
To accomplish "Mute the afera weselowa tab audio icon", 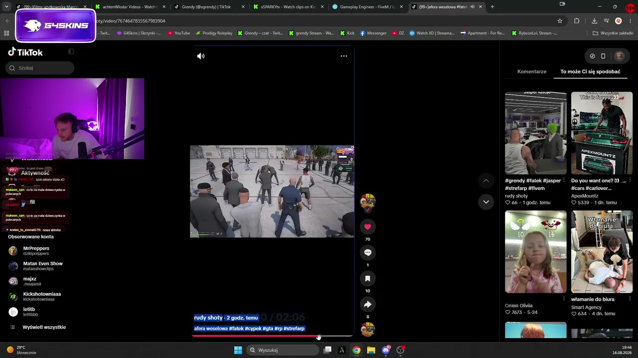I will click(472, 7).
